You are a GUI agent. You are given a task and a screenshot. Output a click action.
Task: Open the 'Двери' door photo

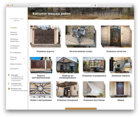[121, 90]
